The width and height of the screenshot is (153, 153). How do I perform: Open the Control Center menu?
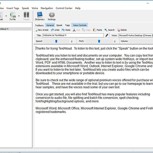point(64,8)
